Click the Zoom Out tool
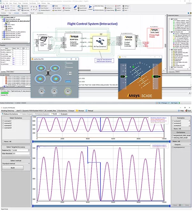 click(x=25, y=8)
